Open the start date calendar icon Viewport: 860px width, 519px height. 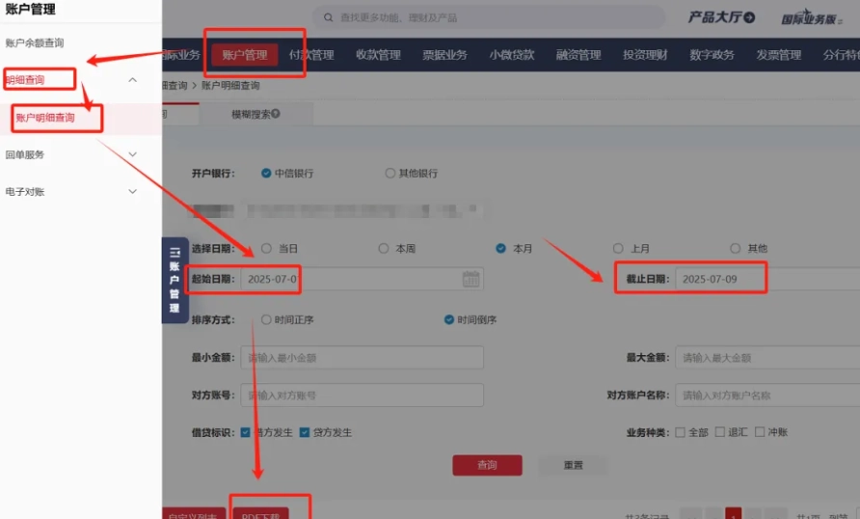click(471, 279)
